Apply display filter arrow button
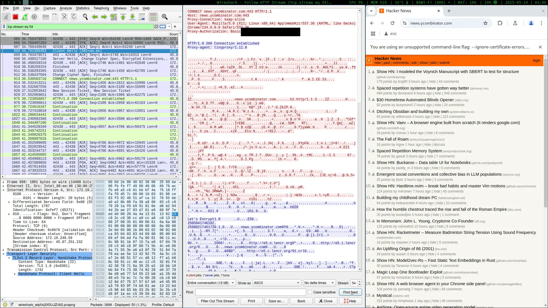This screenshot has width=548, height=308. click(163, 27)
